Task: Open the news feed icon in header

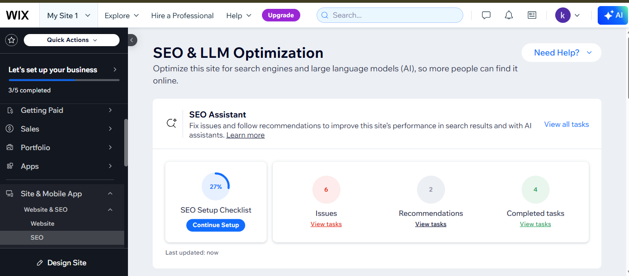Action: pyautogui.click(x=532, y=15)
